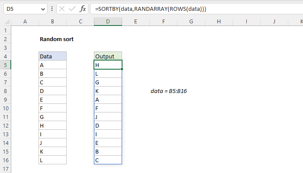Click the Name Box showing D5
303x173 pixels.
[25, 9]
